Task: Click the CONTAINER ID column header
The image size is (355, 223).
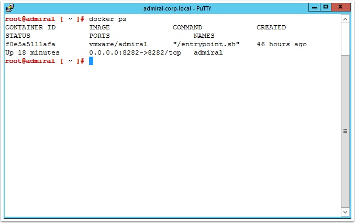Action: point(30,27)
